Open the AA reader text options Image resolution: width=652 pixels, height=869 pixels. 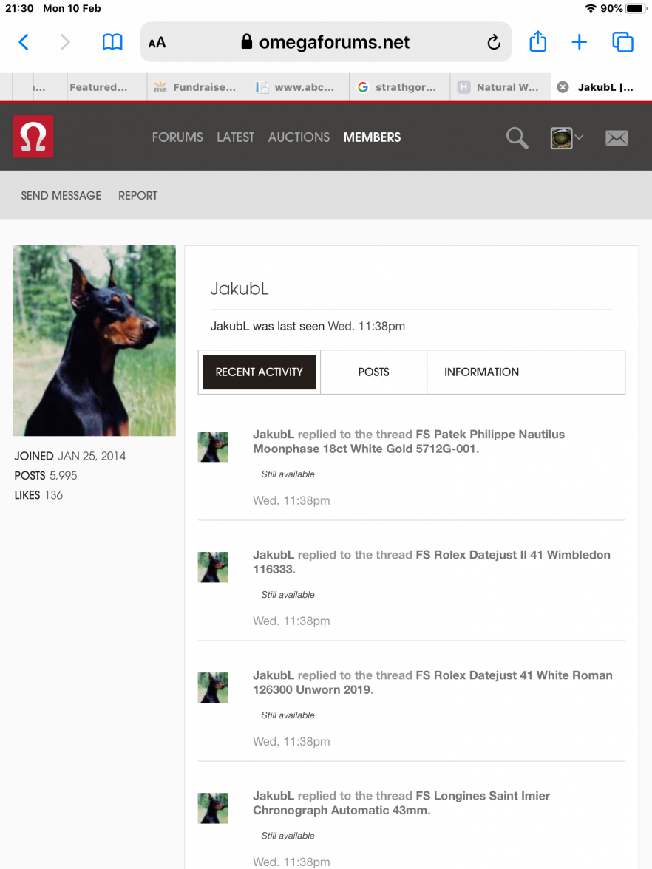157,43
